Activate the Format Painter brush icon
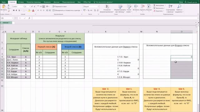The height and width of the screenshot is (112, 200). tap(8, 11)
